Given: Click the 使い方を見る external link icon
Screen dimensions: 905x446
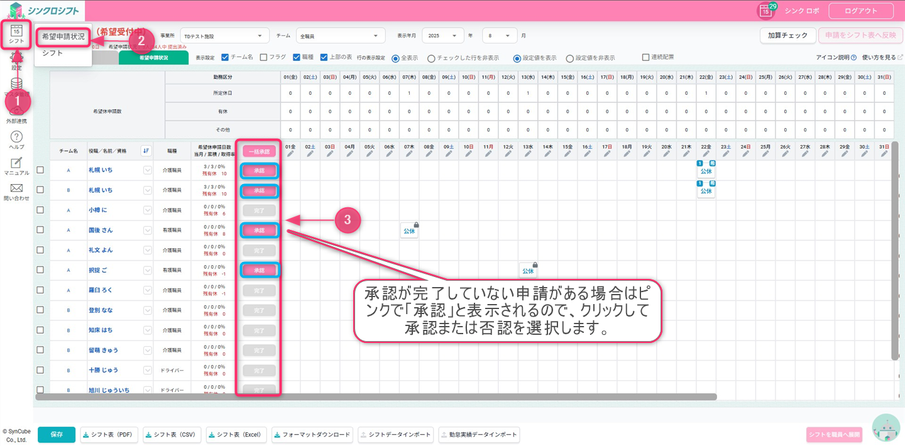Looking at the screenshot, I should tap(900, 57).
